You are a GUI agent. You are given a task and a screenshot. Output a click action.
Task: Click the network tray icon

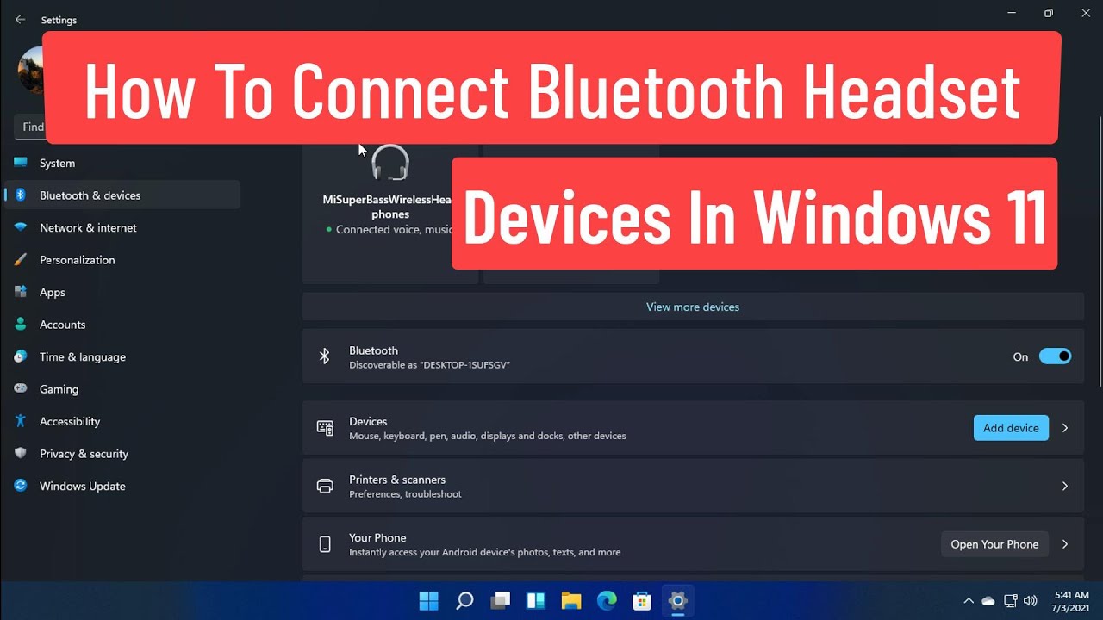point(1010,601)
